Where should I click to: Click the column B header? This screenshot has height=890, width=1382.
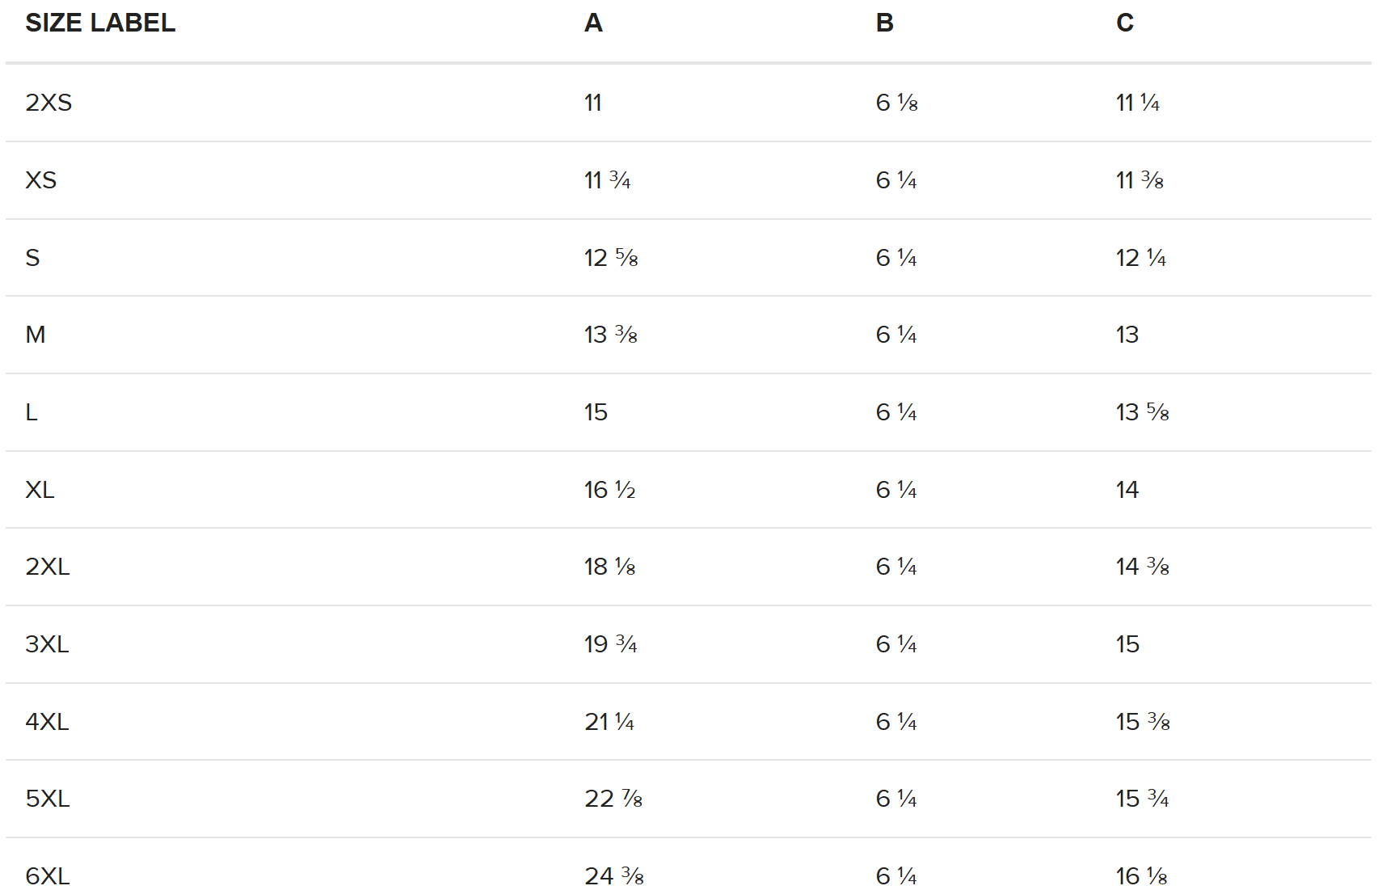coord(884,23)
